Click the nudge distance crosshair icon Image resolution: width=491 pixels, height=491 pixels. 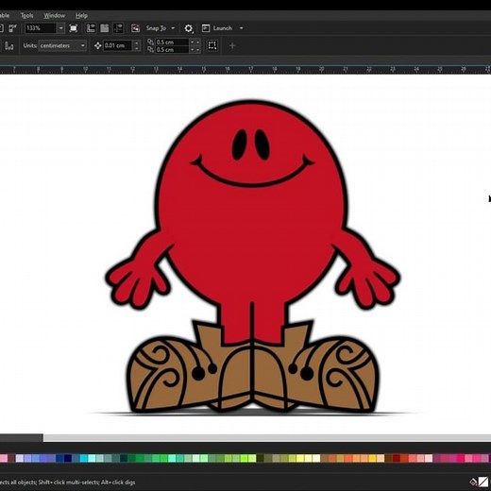click(x=97, y=46)
